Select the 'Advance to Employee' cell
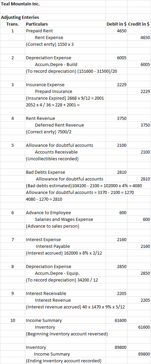The height and width of the screenshot is (364, 151). 48,213
